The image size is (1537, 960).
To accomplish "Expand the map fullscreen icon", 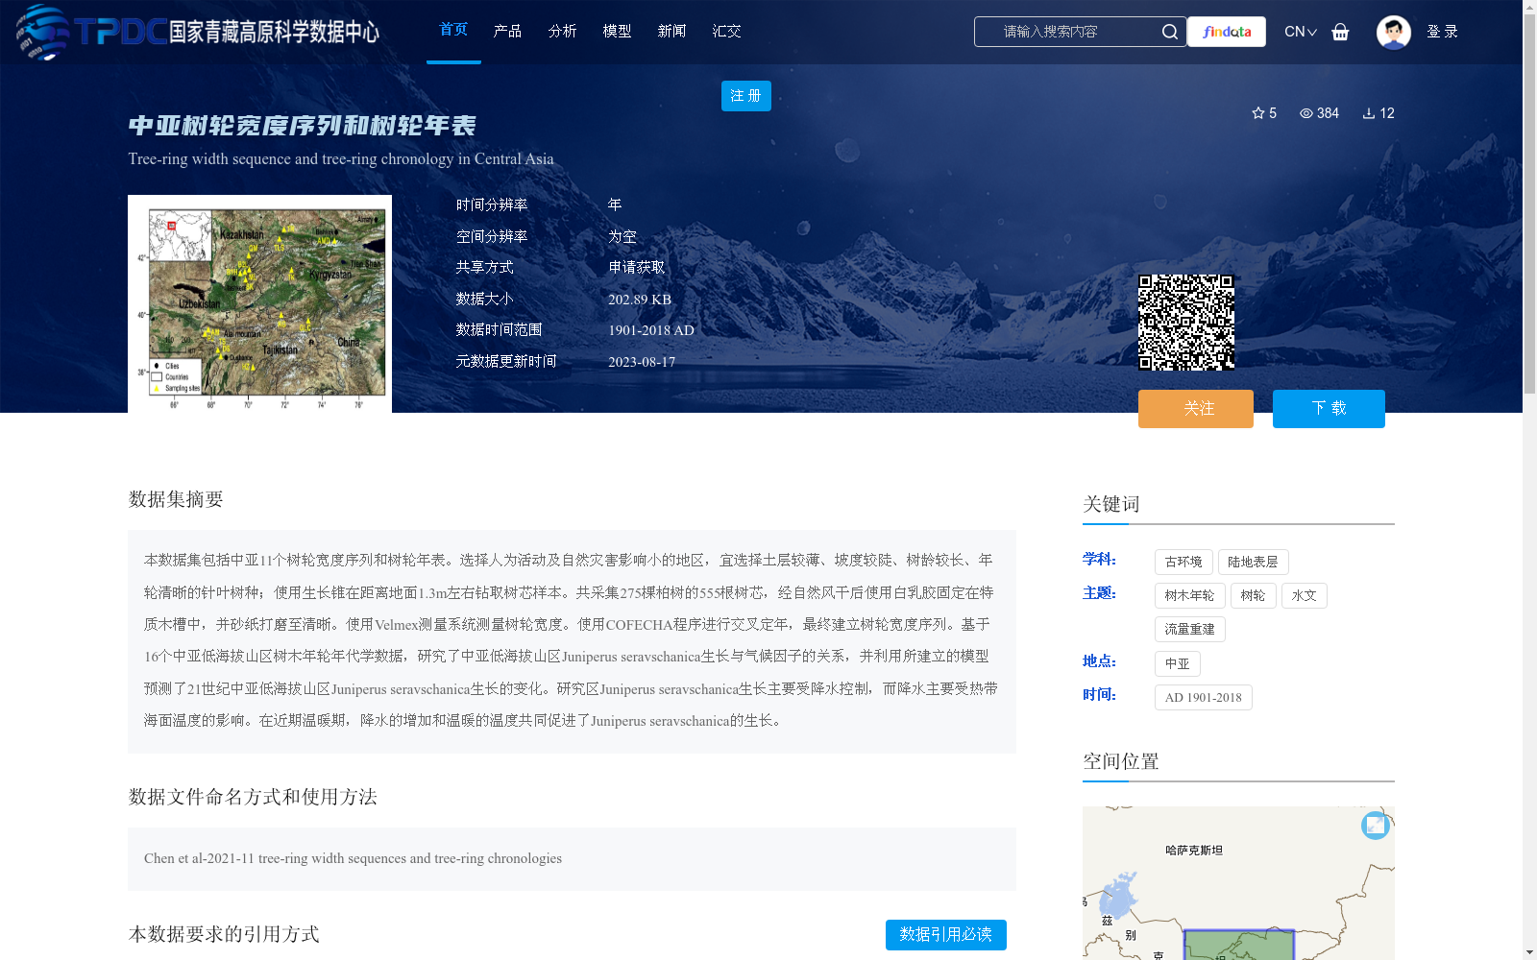I will [x=1376, y=826].
